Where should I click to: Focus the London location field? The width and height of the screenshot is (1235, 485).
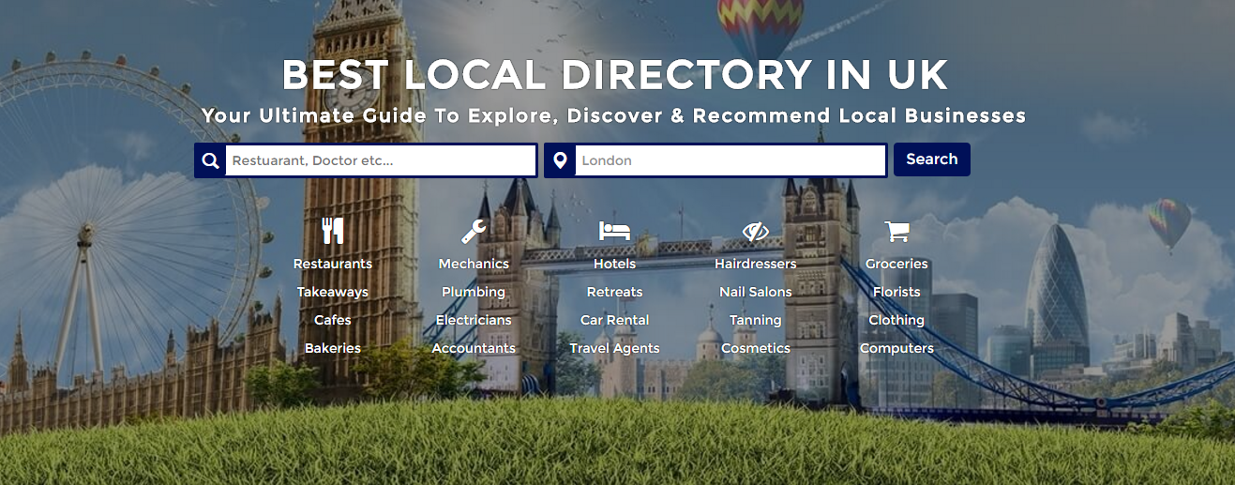730,160
